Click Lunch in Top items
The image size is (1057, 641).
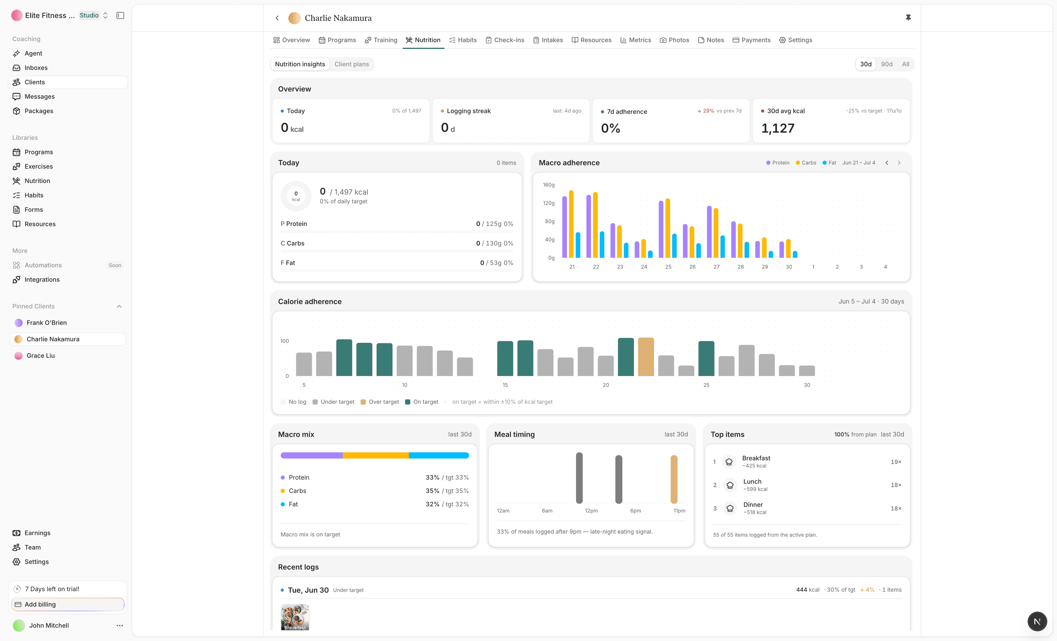pyautogui.click(x=807, y=485)
